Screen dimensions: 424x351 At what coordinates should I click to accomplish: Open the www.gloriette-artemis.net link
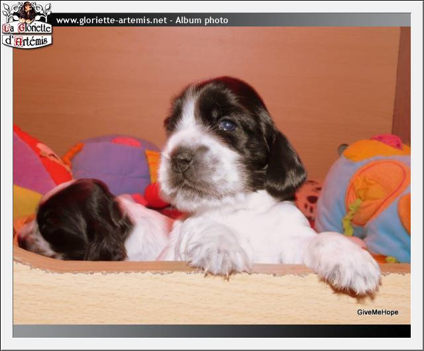111,21
